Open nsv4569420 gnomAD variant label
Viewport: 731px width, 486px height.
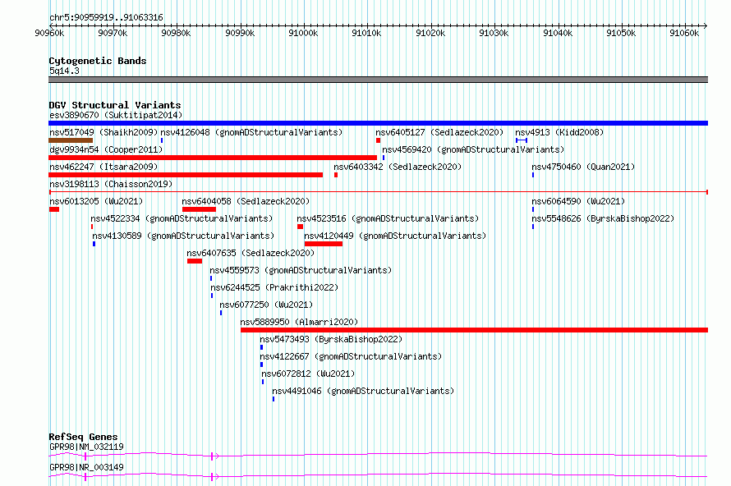[x=473, y=149]
